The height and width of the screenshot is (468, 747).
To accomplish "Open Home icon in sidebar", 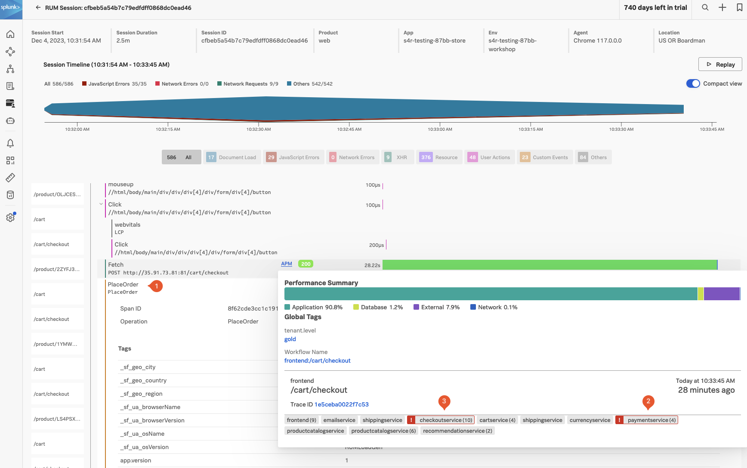I will click(11, 34).
